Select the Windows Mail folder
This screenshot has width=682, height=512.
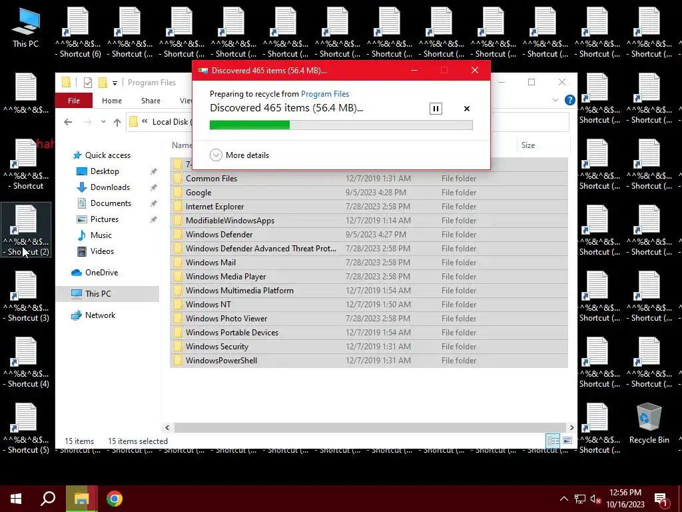(369, 263)
